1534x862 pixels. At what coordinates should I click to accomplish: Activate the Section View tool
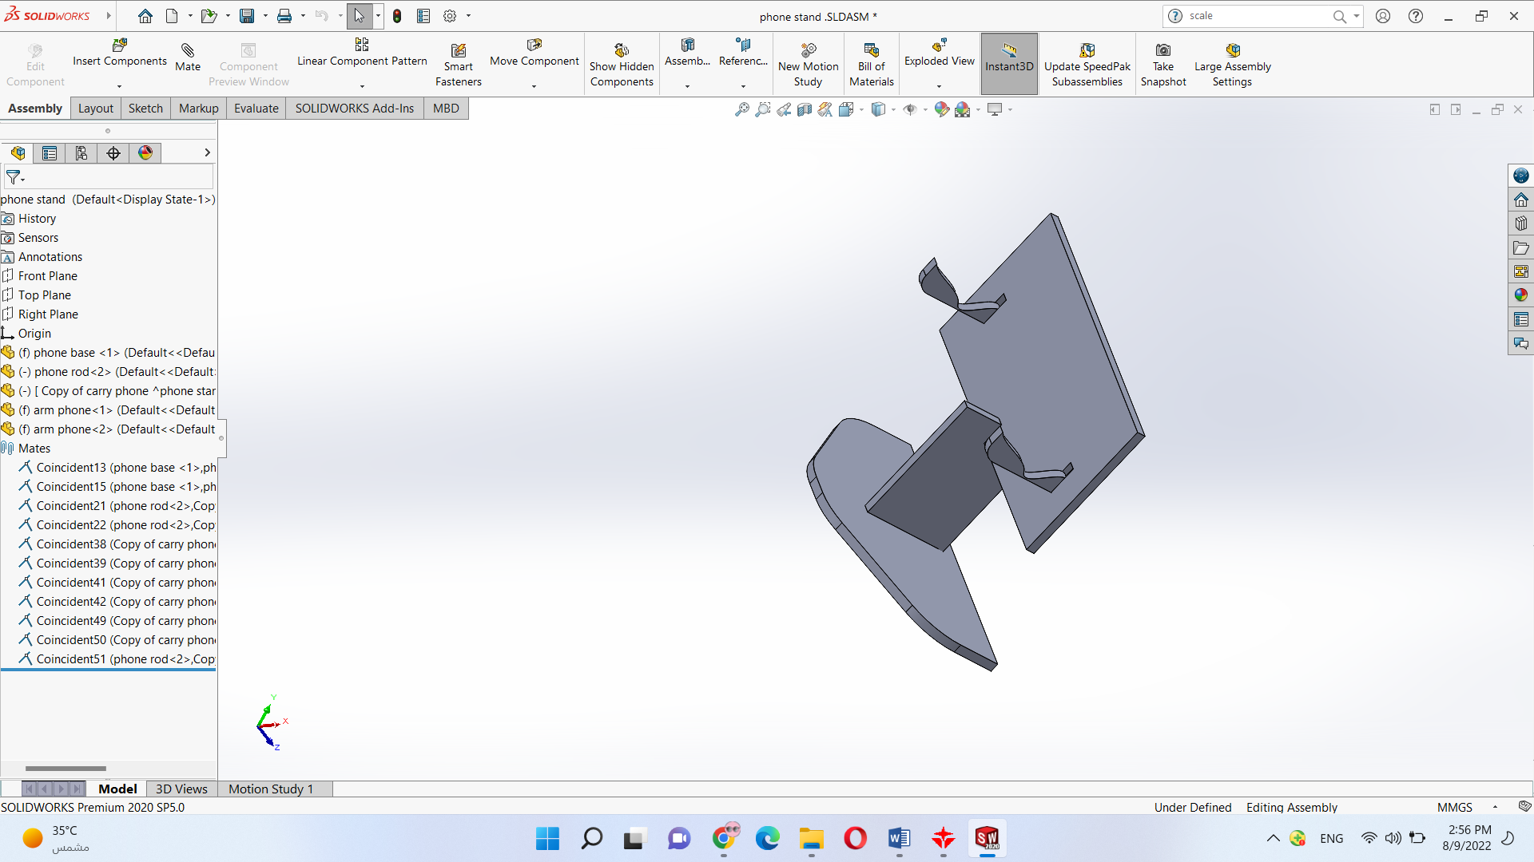(805, 109)
